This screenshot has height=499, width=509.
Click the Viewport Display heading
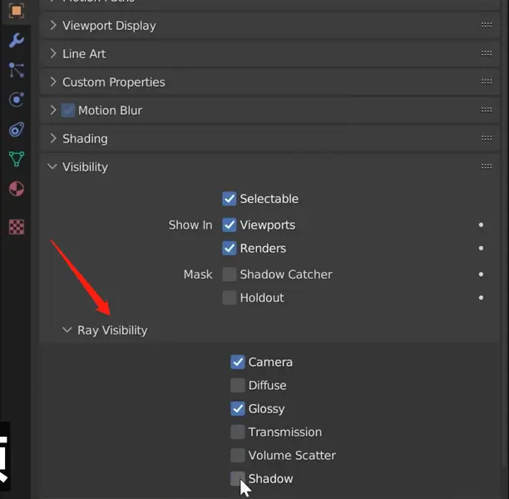tap(109, 26)
